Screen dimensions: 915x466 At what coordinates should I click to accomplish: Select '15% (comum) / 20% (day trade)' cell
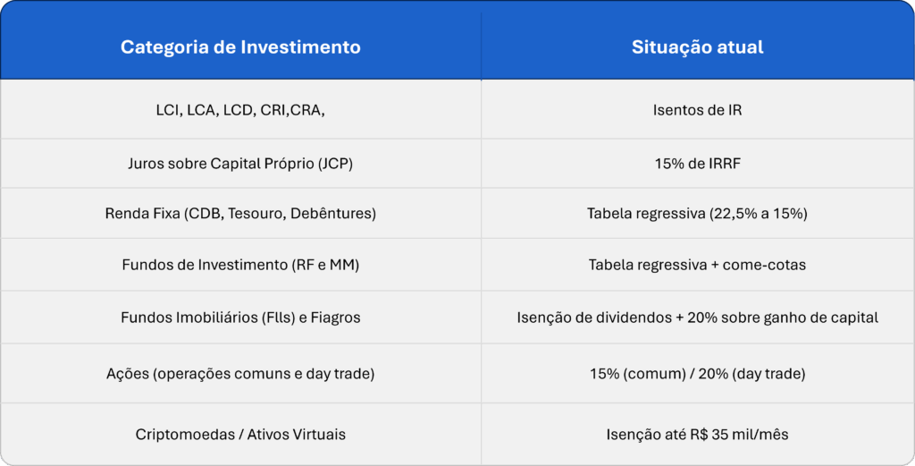[697, 373]
